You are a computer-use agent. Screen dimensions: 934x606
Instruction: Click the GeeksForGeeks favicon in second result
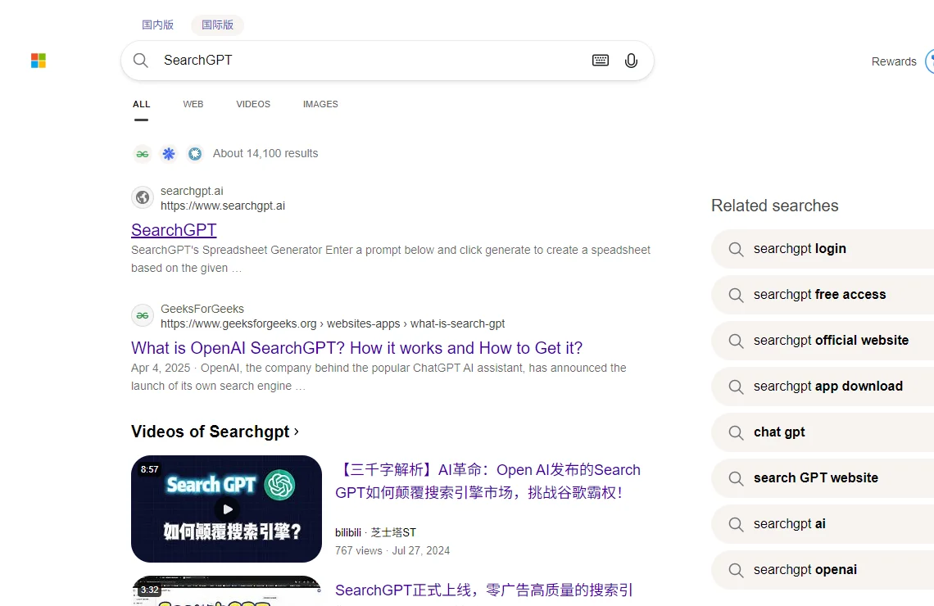[x=143, y=315]
